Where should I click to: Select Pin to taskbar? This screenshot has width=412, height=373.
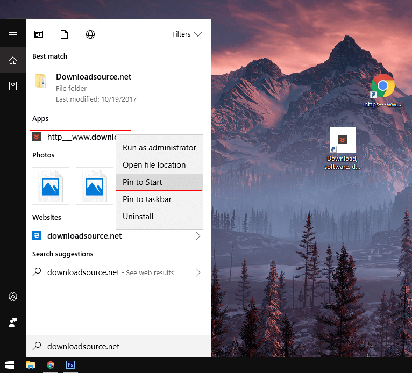pos(159,199)
